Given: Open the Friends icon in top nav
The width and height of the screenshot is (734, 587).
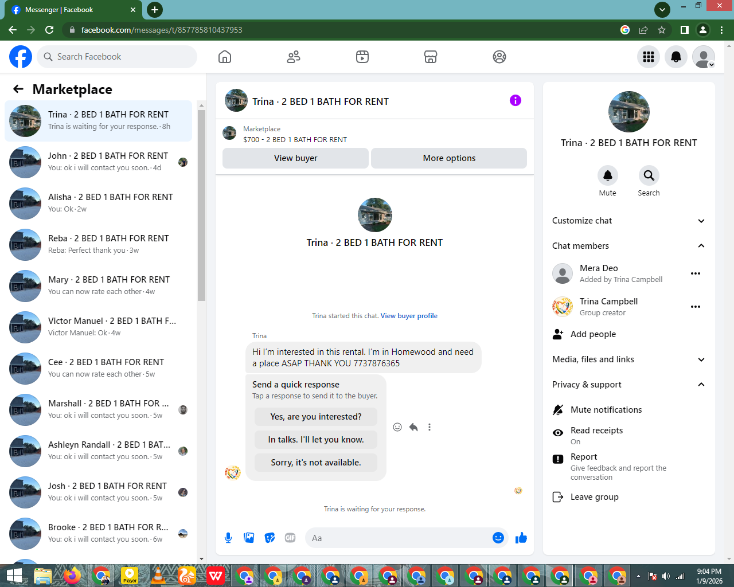Looking at the screenshot, I should click(x=294, y=57).
